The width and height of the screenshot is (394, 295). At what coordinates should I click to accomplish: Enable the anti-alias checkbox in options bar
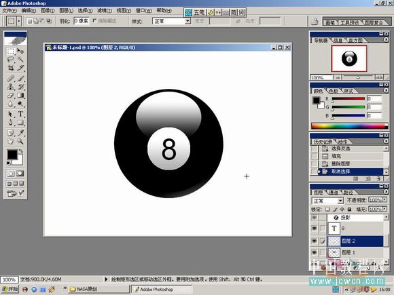[x=94, y=20]
